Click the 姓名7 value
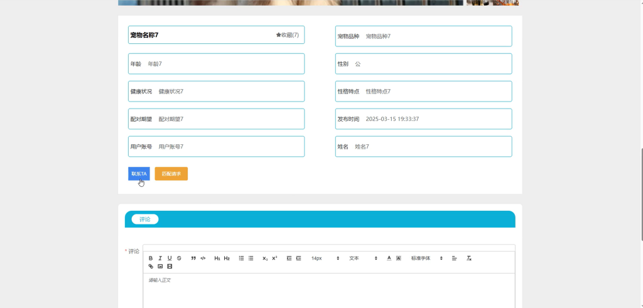 tap(362, 147)
